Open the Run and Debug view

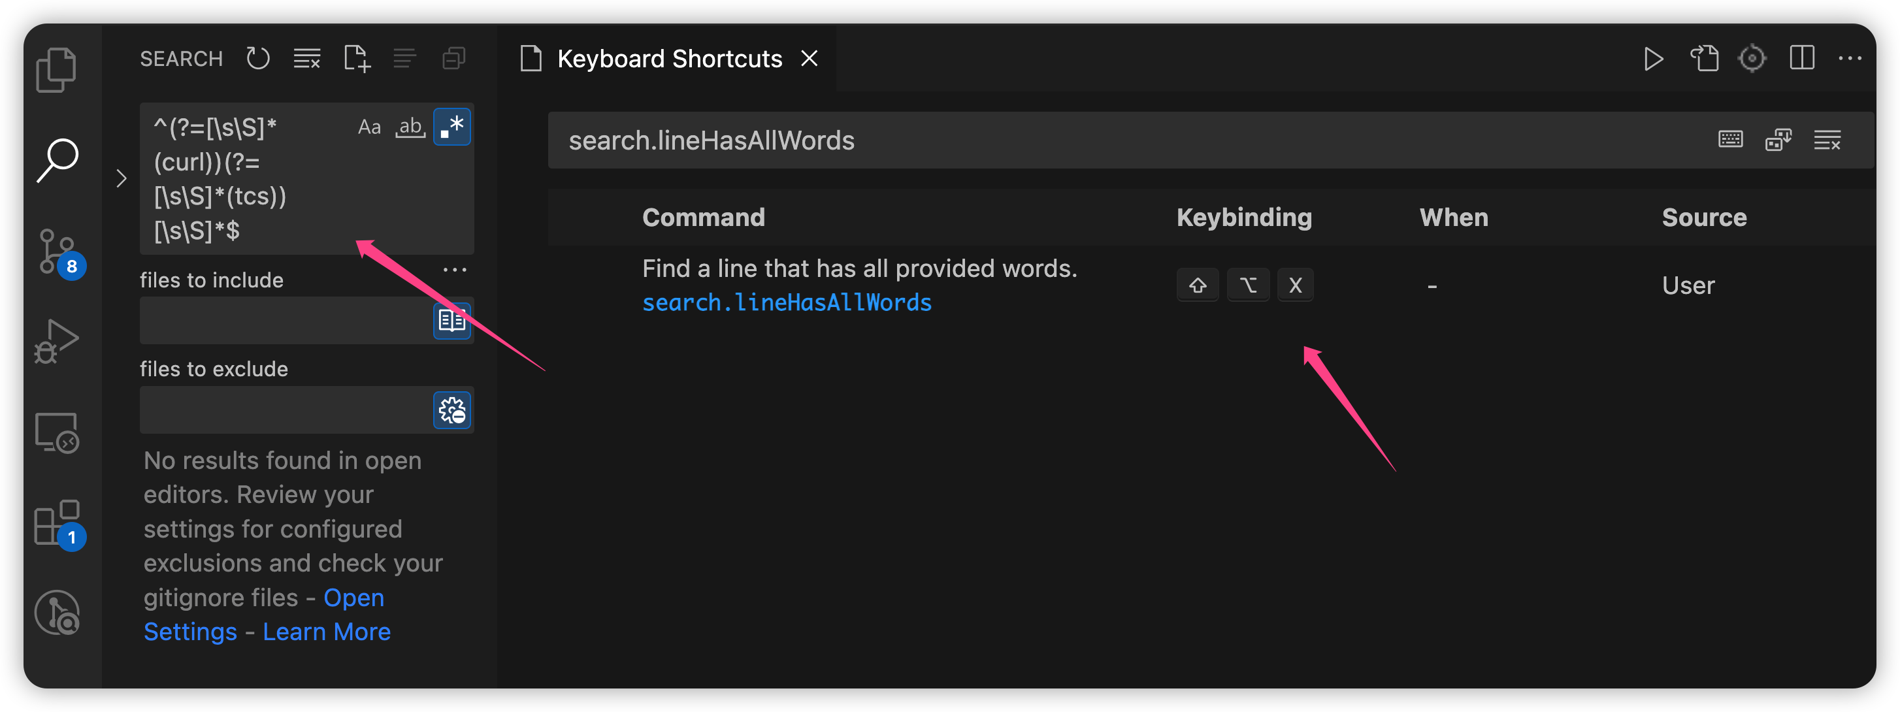(56, 341)
